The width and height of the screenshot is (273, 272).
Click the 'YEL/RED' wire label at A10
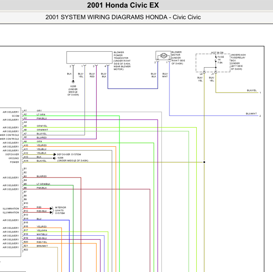point(42,145)
